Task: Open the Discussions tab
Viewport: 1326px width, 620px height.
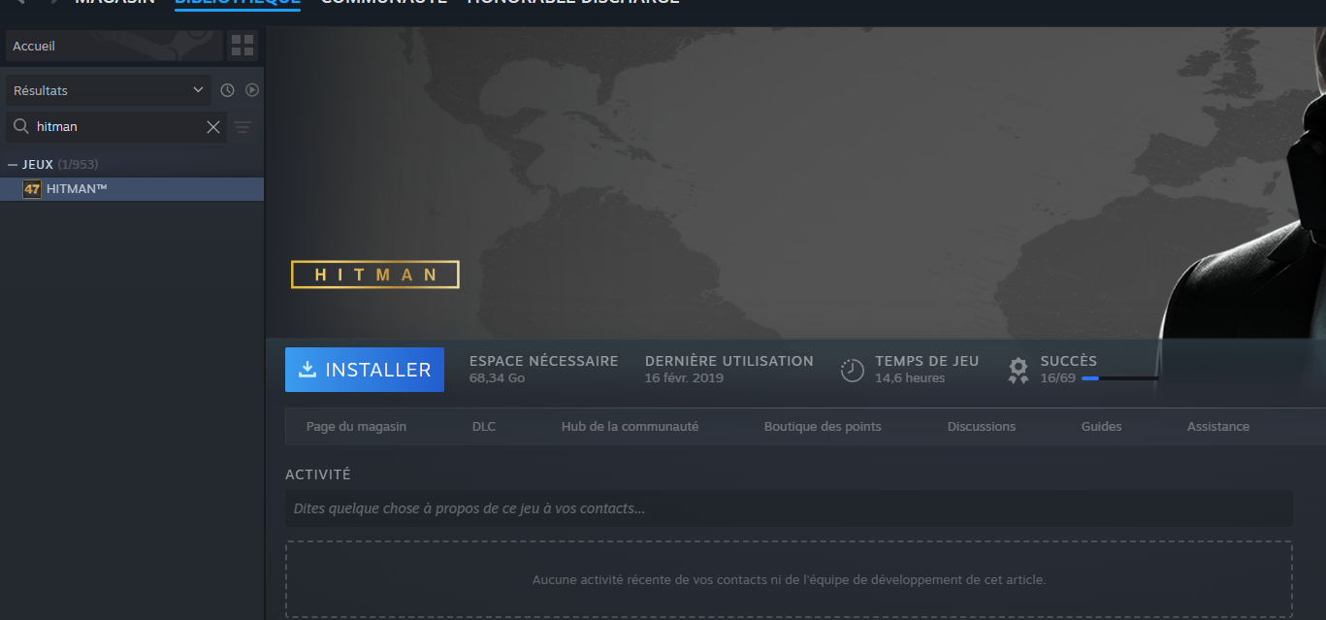Action: 982,426
